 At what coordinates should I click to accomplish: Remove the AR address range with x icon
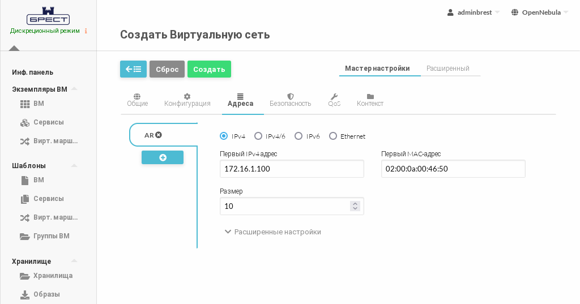coord(159,135)
